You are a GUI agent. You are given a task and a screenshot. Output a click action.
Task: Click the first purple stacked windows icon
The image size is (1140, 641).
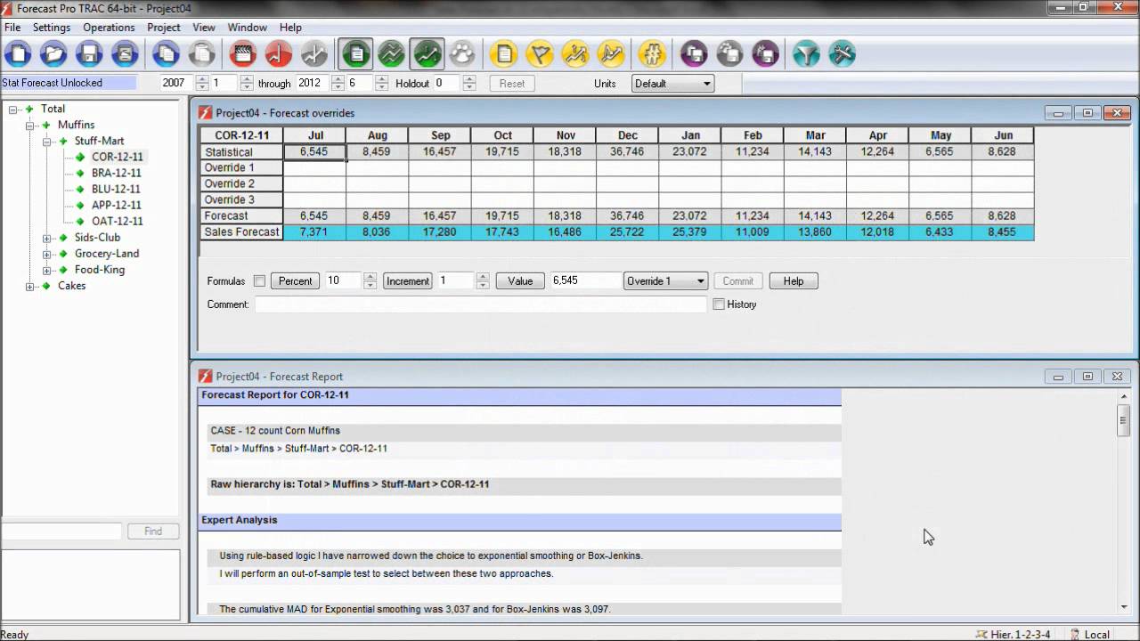tap(694, 54)
